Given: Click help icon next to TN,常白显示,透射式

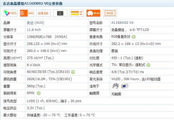Looking at the screenshot, I should coord(148,65).
